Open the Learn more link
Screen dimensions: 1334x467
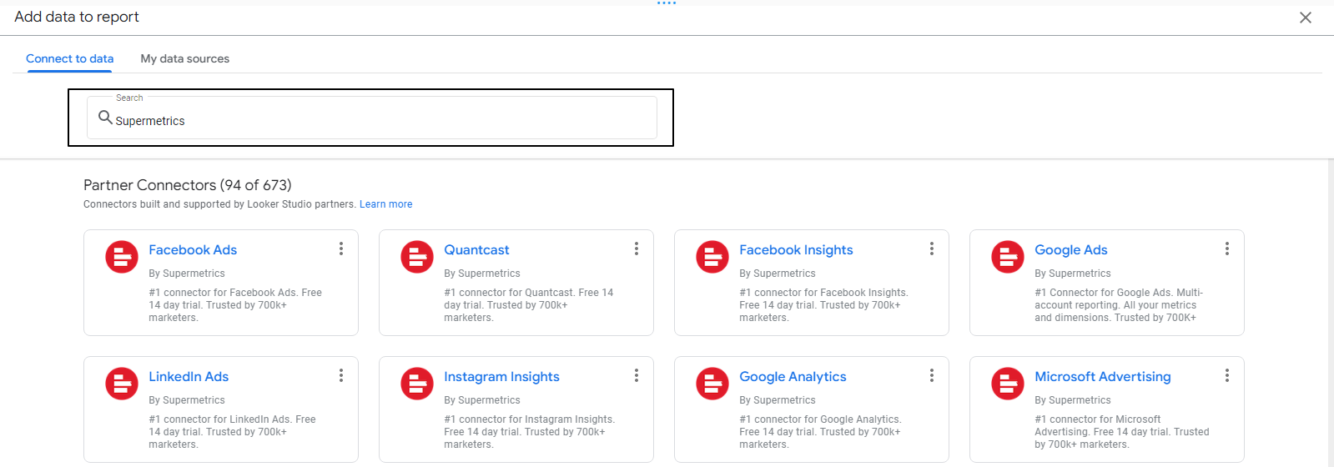click(x=385, y=204)
